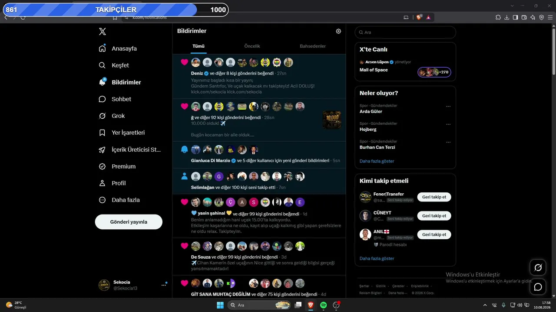
Task: Open the browser hamburger menu
Action: [550, 17]
